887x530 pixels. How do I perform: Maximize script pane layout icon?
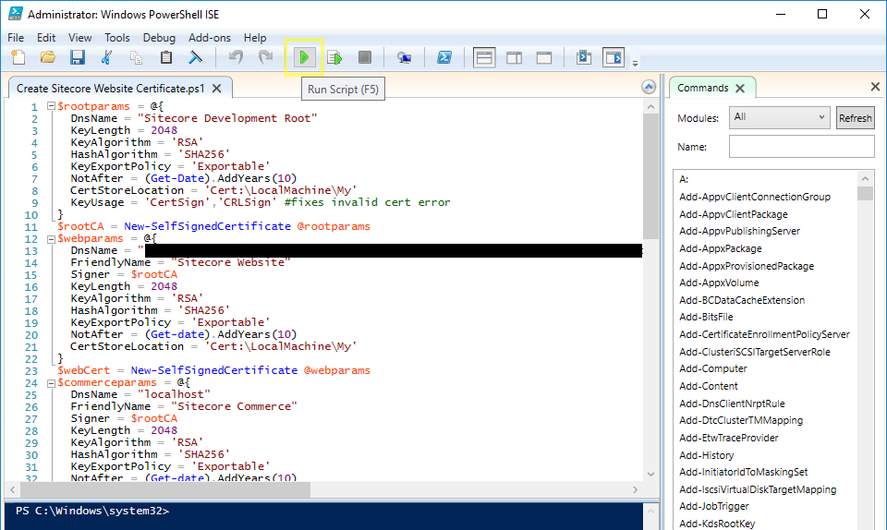point(544,57)
